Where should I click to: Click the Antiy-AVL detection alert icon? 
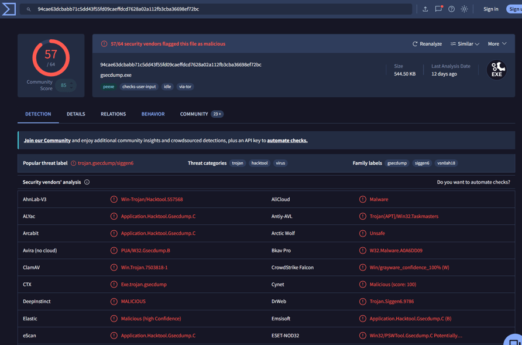[363, 216]
